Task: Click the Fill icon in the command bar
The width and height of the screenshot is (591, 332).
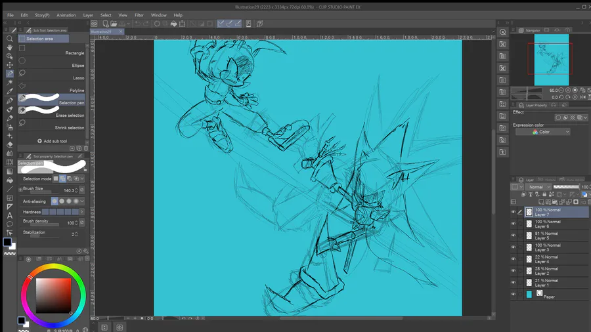Action: click(x=174, y=24)
